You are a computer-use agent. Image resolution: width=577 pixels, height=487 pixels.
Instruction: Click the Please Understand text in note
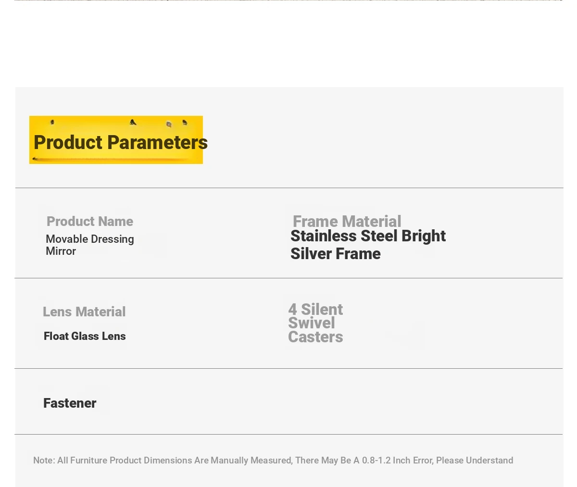tap(475, 460)
